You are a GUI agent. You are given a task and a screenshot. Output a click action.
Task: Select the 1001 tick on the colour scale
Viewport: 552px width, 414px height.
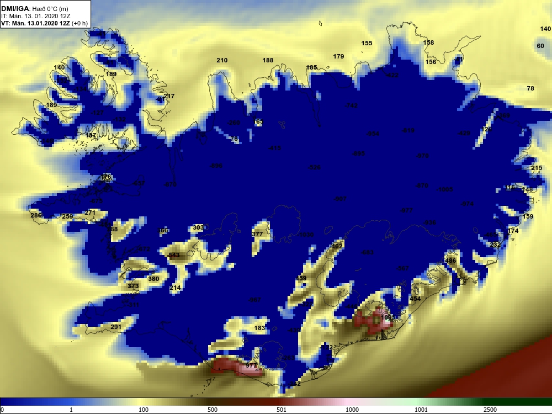pos(421,410)
